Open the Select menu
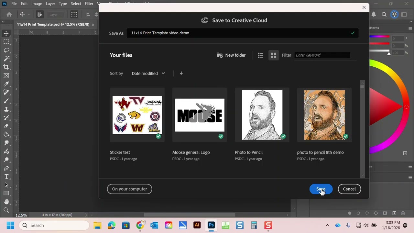This screenshot has width=414, height=233. 76,4
